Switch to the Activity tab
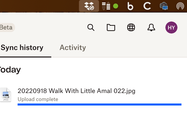This screenshot has width=187, height=114. pos(73,47)
